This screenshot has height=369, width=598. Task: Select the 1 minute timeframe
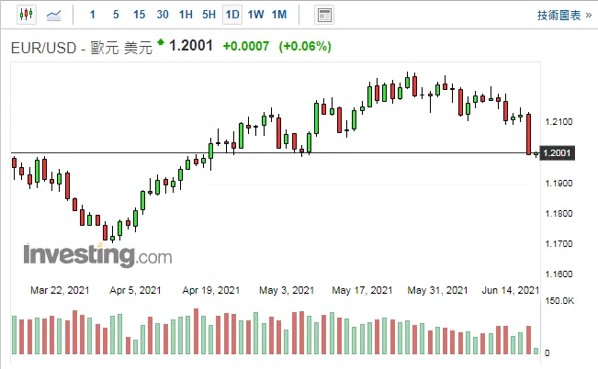point(93,15)
